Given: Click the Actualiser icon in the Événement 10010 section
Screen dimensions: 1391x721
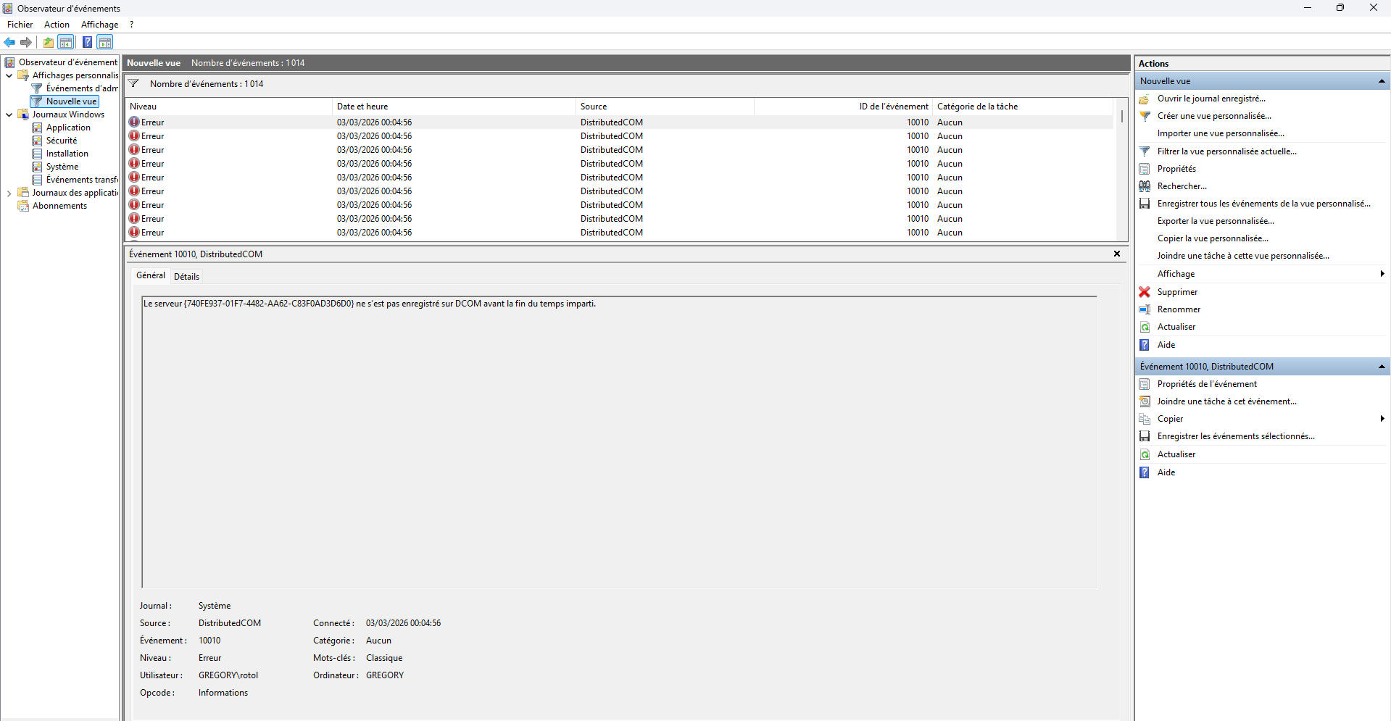Looking at the screenshot, I should (x=1145, y=454).
